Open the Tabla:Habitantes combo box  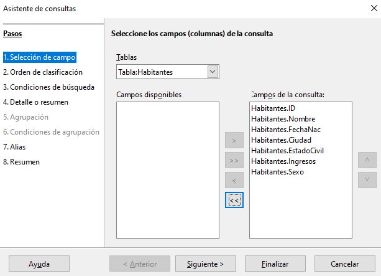tap(168, 72)
